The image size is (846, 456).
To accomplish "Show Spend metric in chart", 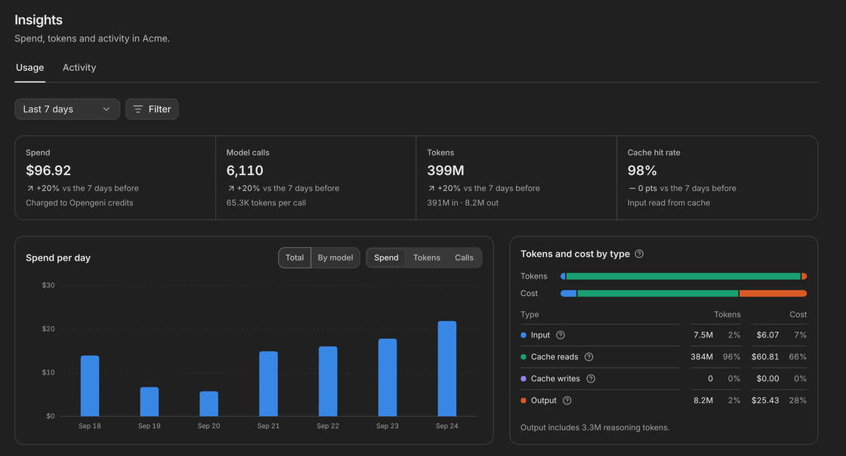I will coord(386,257).
